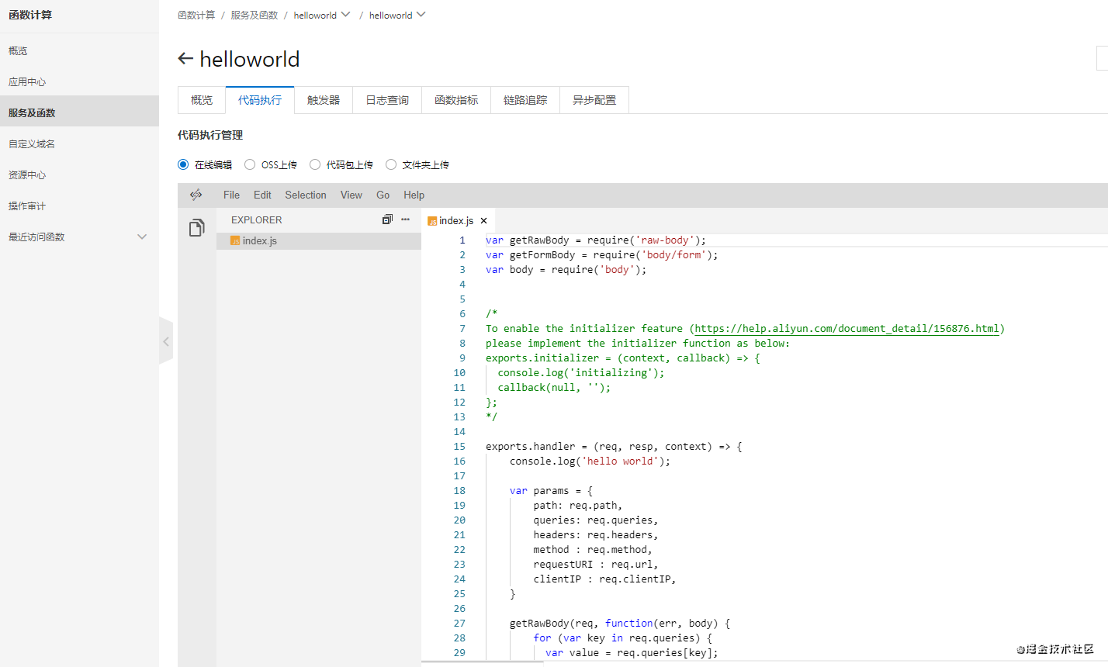The width and height of the screenshot is (1108, 667).
Task: Open the second helloworld breadcrumb dropdown
Action: (421, 15)
